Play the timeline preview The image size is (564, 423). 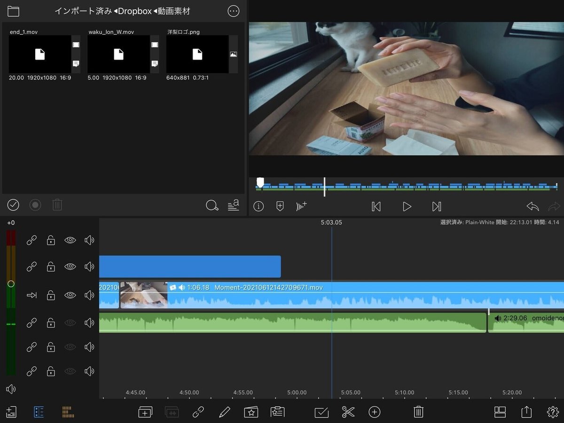click(x=407, y=206)
